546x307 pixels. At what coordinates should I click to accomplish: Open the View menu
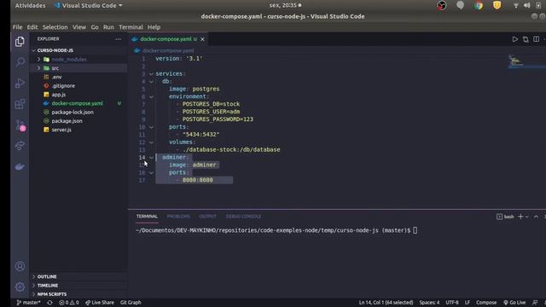tap(79, 27)
